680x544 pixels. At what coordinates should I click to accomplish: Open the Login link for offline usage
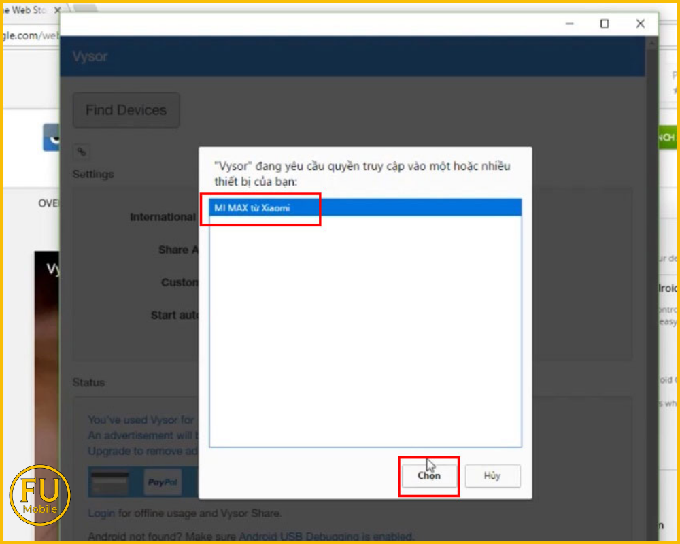(x=101, y=513)
